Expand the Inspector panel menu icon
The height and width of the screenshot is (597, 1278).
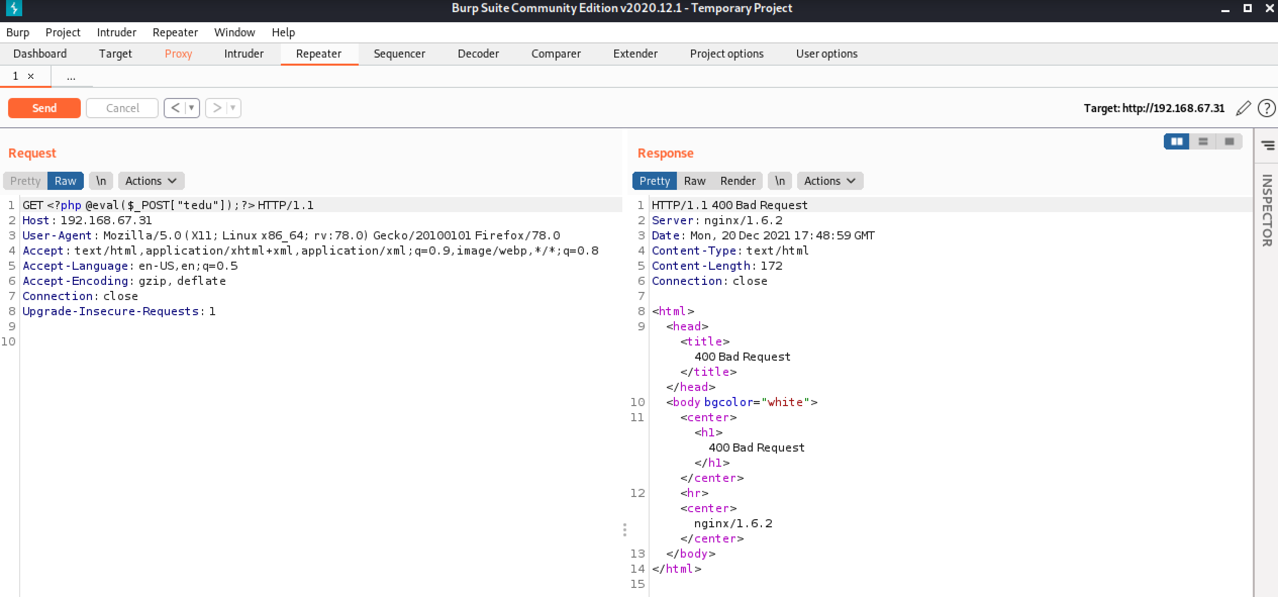(x=1267, y=145)
